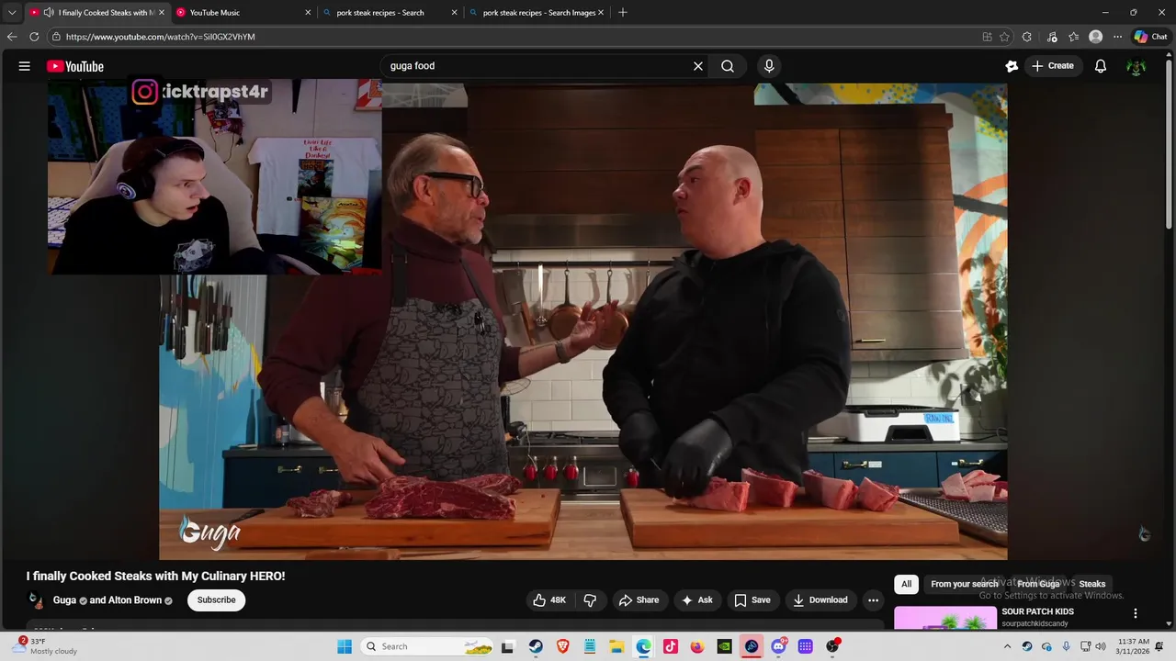This screenshot has width=1176, height=661.
Task: Open Firefox from the taskbar
Action: (x=697, y=646)
